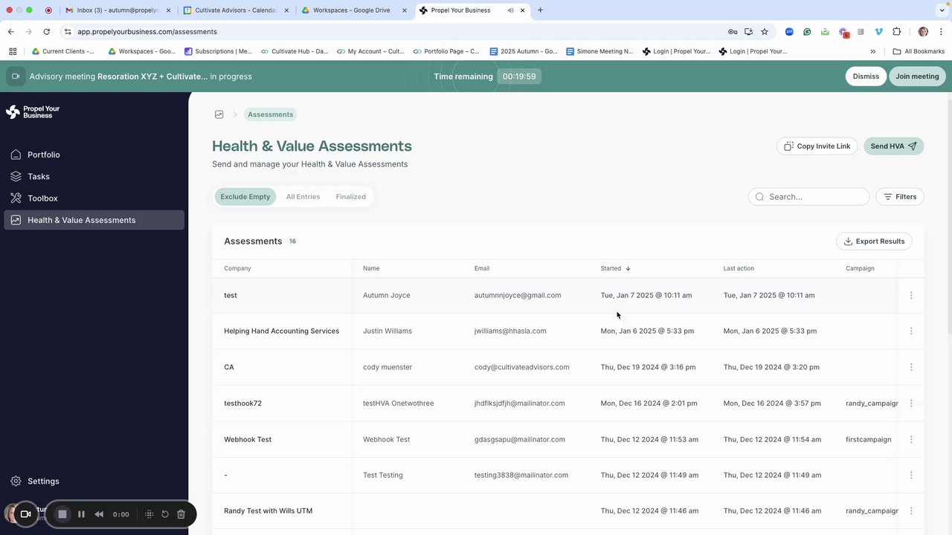
Task: Open the Toolbox sidebar item
Action: click(94, 198)
